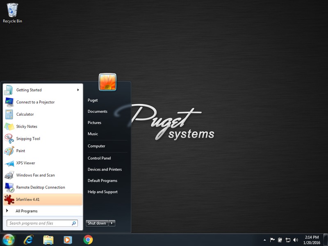
Task: Click the Remote Desktop Connection label
Action: click(41, 187)
